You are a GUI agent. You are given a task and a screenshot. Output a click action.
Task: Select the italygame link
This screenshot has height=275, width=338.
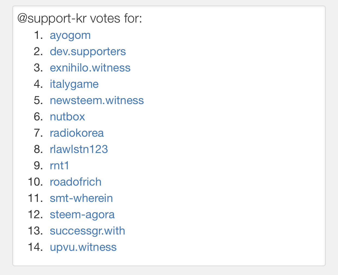[74, 84]
